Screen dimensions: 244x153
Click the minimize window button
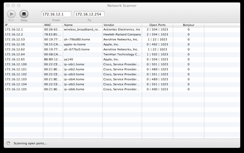point(13,6)
